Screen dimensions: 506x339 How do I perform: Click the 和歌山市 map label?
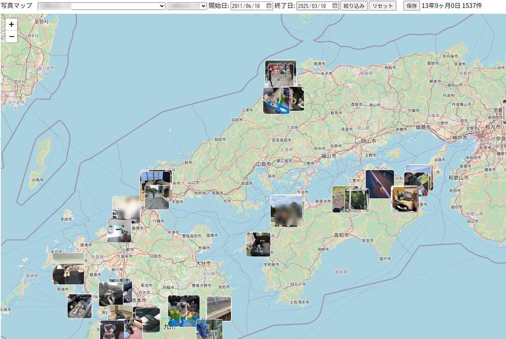pyautogui.click(x=458, y=178)
